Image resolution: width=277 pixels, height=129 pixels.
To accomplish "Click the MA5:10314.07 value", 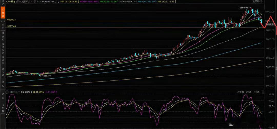I will point(50,2).
